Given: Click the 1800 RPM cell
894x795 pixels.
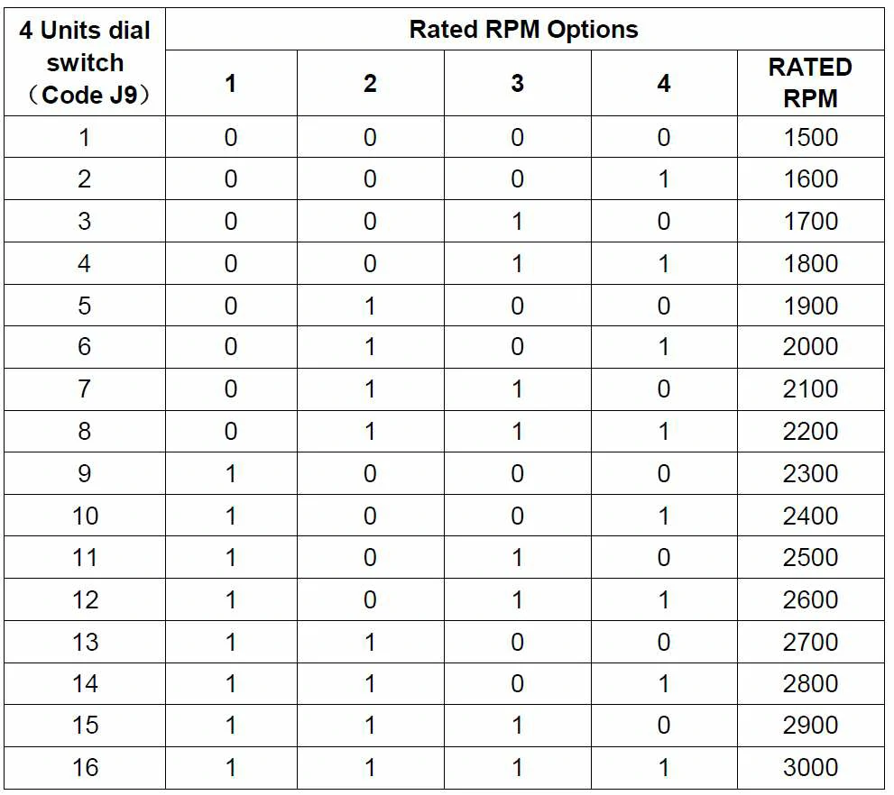Looking at the screenshot, I should click(x=810, y=263).
